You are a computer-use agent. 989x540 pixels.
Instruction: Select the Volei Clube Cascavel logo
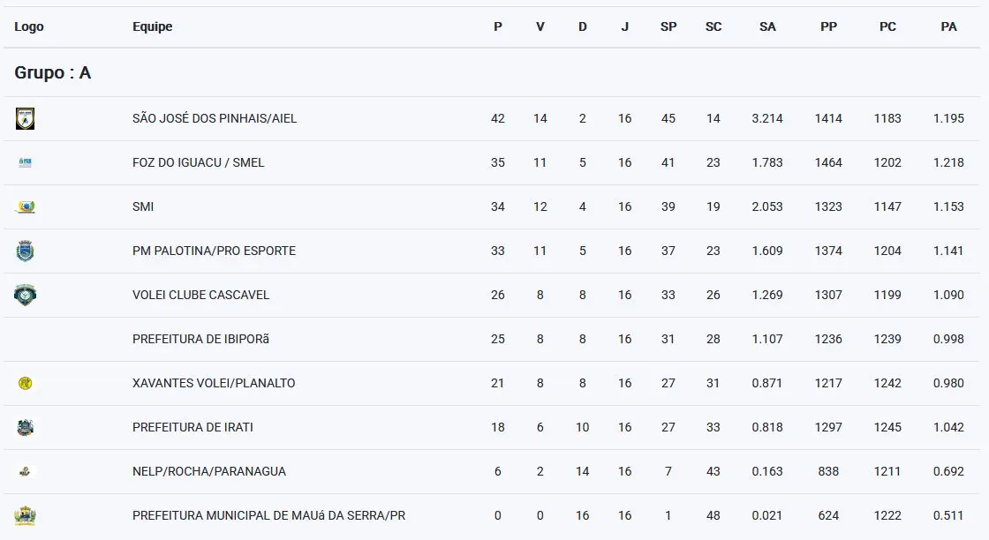(x=26, y=295)
